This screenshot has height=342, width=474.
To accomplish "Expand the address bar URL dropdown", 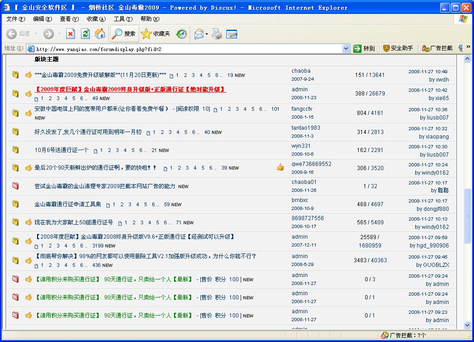I will 346,49.
